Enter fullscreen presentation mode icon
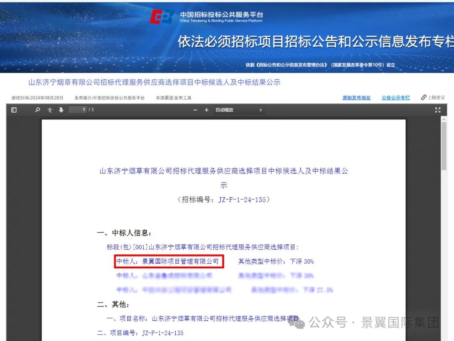The width and height of the screenshot is (454, 341). (x=438, y=110)
